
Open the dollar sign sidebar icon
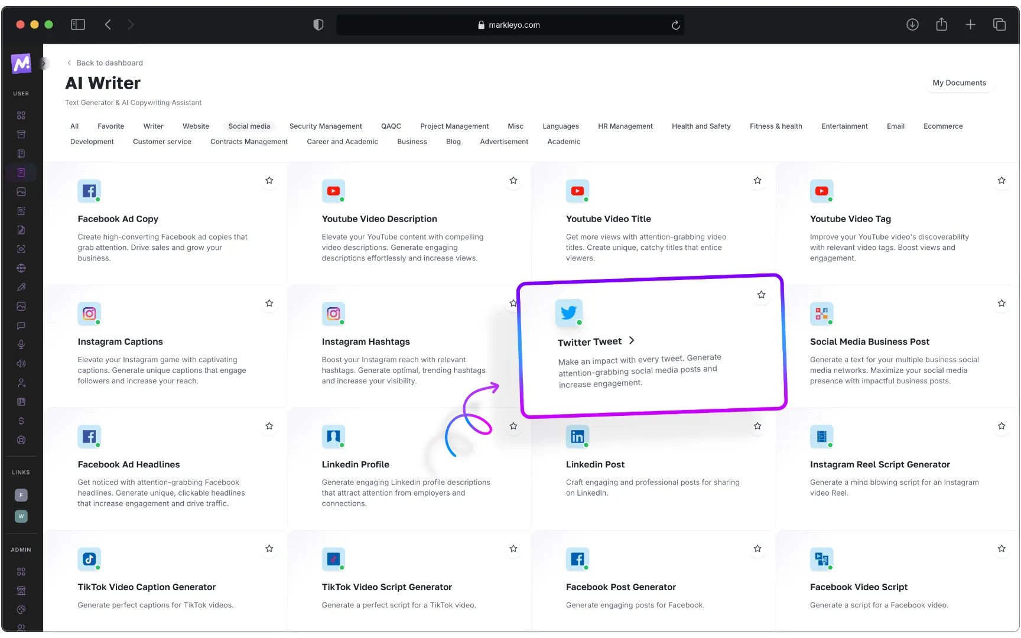[21, 421]
